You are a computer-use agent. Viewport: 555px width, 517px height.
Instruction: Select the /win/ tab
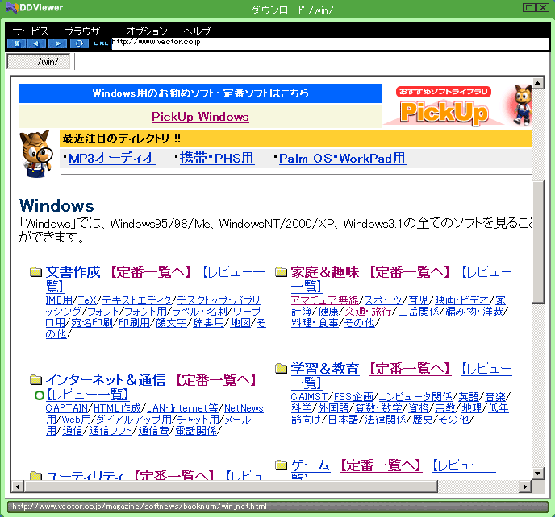(39, 62)
